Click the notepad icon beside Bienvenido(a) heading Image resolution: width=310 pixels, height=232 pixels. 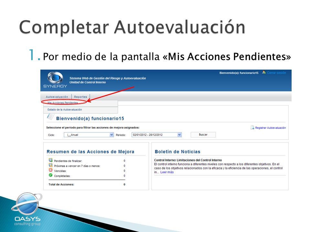[x=50, y=117]
